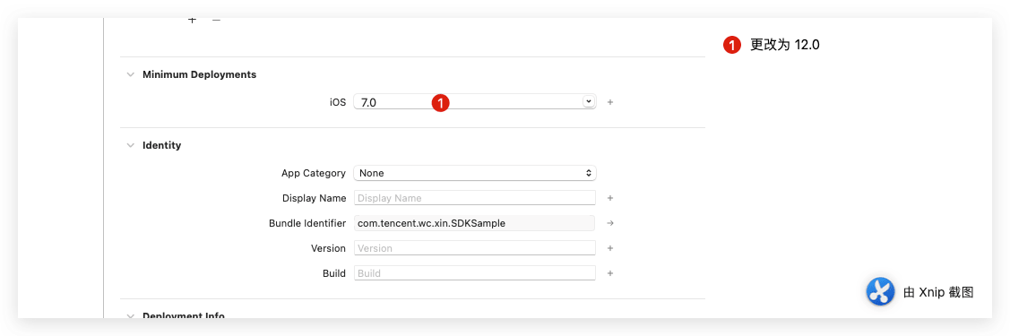Click the Identity heading text
The image size is (1010, 336).
click(161, 145)
